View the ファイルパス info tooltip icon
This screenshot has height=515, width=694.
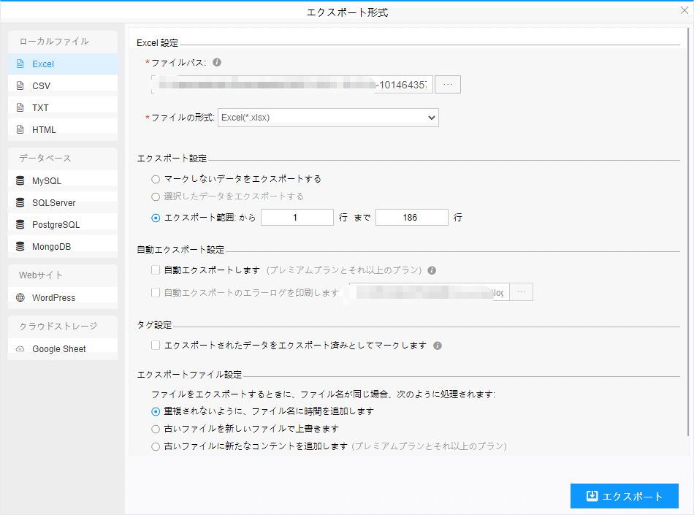click(x=217, y=62)
